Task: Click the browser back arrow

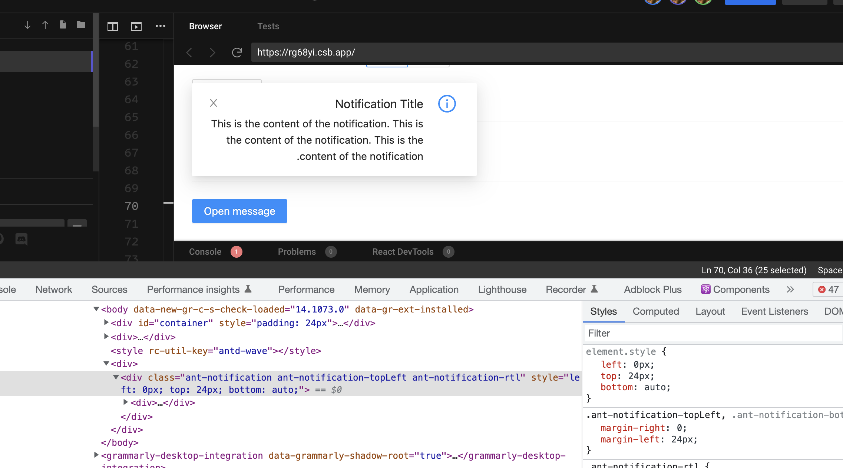Action: coord(189,53)
